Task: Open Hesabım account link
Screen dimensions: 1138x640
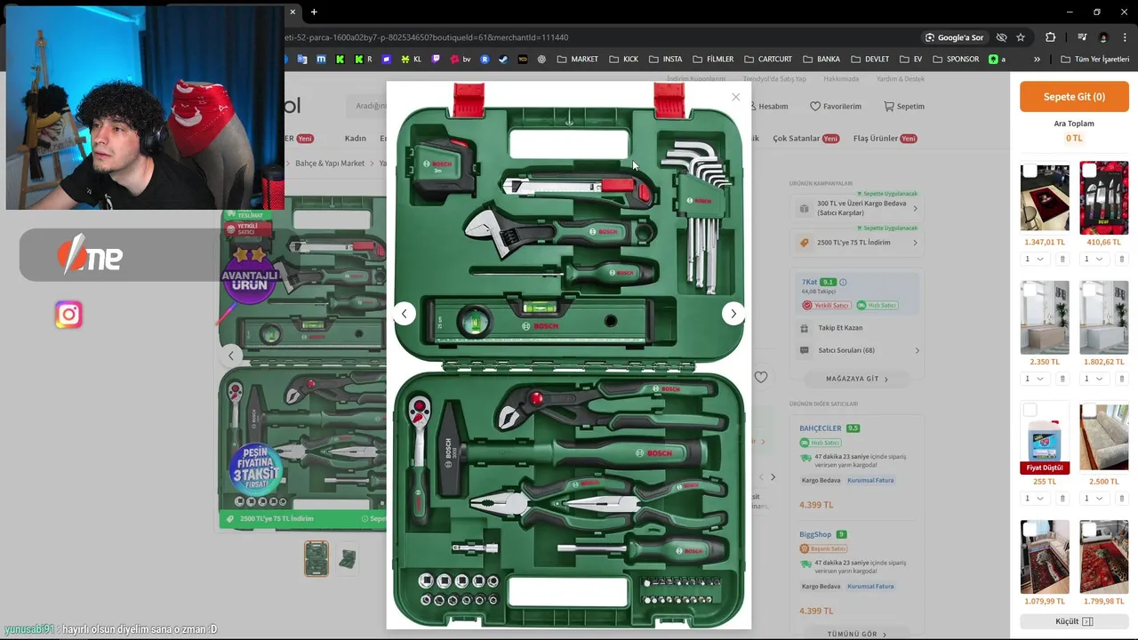Action: click(x=770, y=106)
